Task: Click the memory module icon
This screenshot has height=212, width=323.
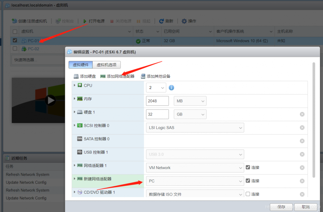Action: [80, 99]
